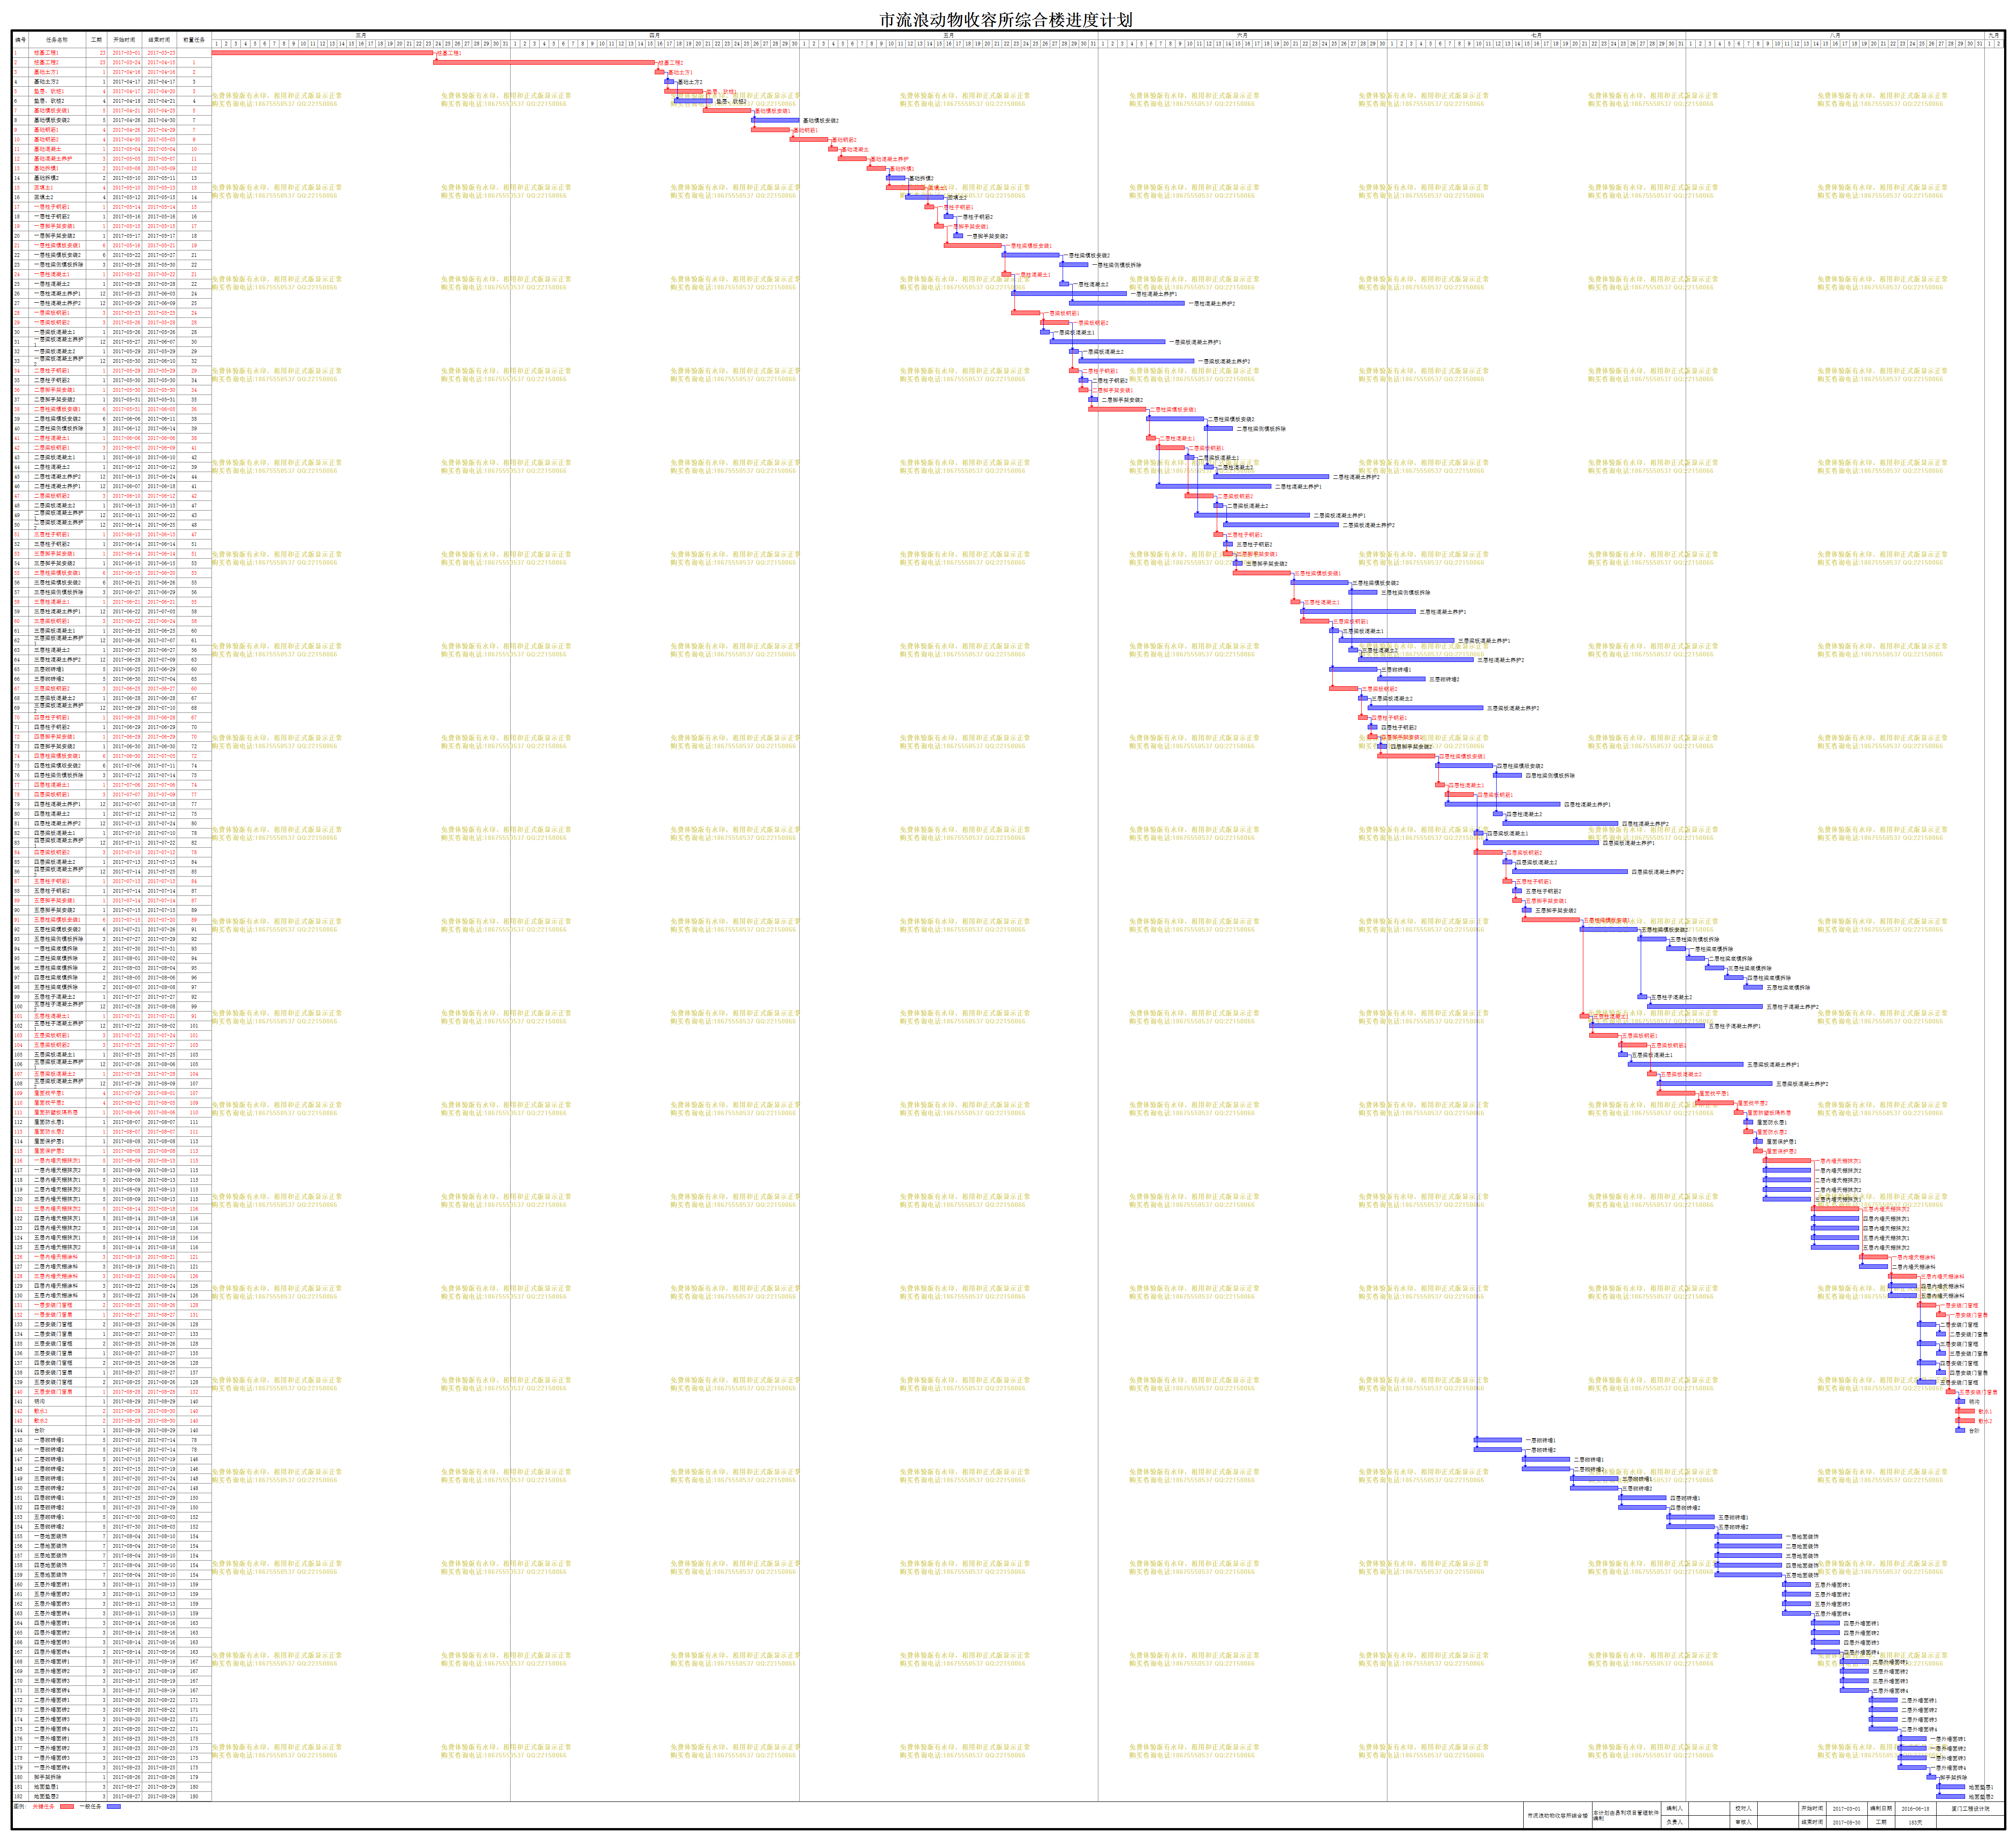Screen dimensions: 2016x1840
Task: Click the blue 一层砌砖墙1 Gantt bar
Action: (x=1498, y=1440)
